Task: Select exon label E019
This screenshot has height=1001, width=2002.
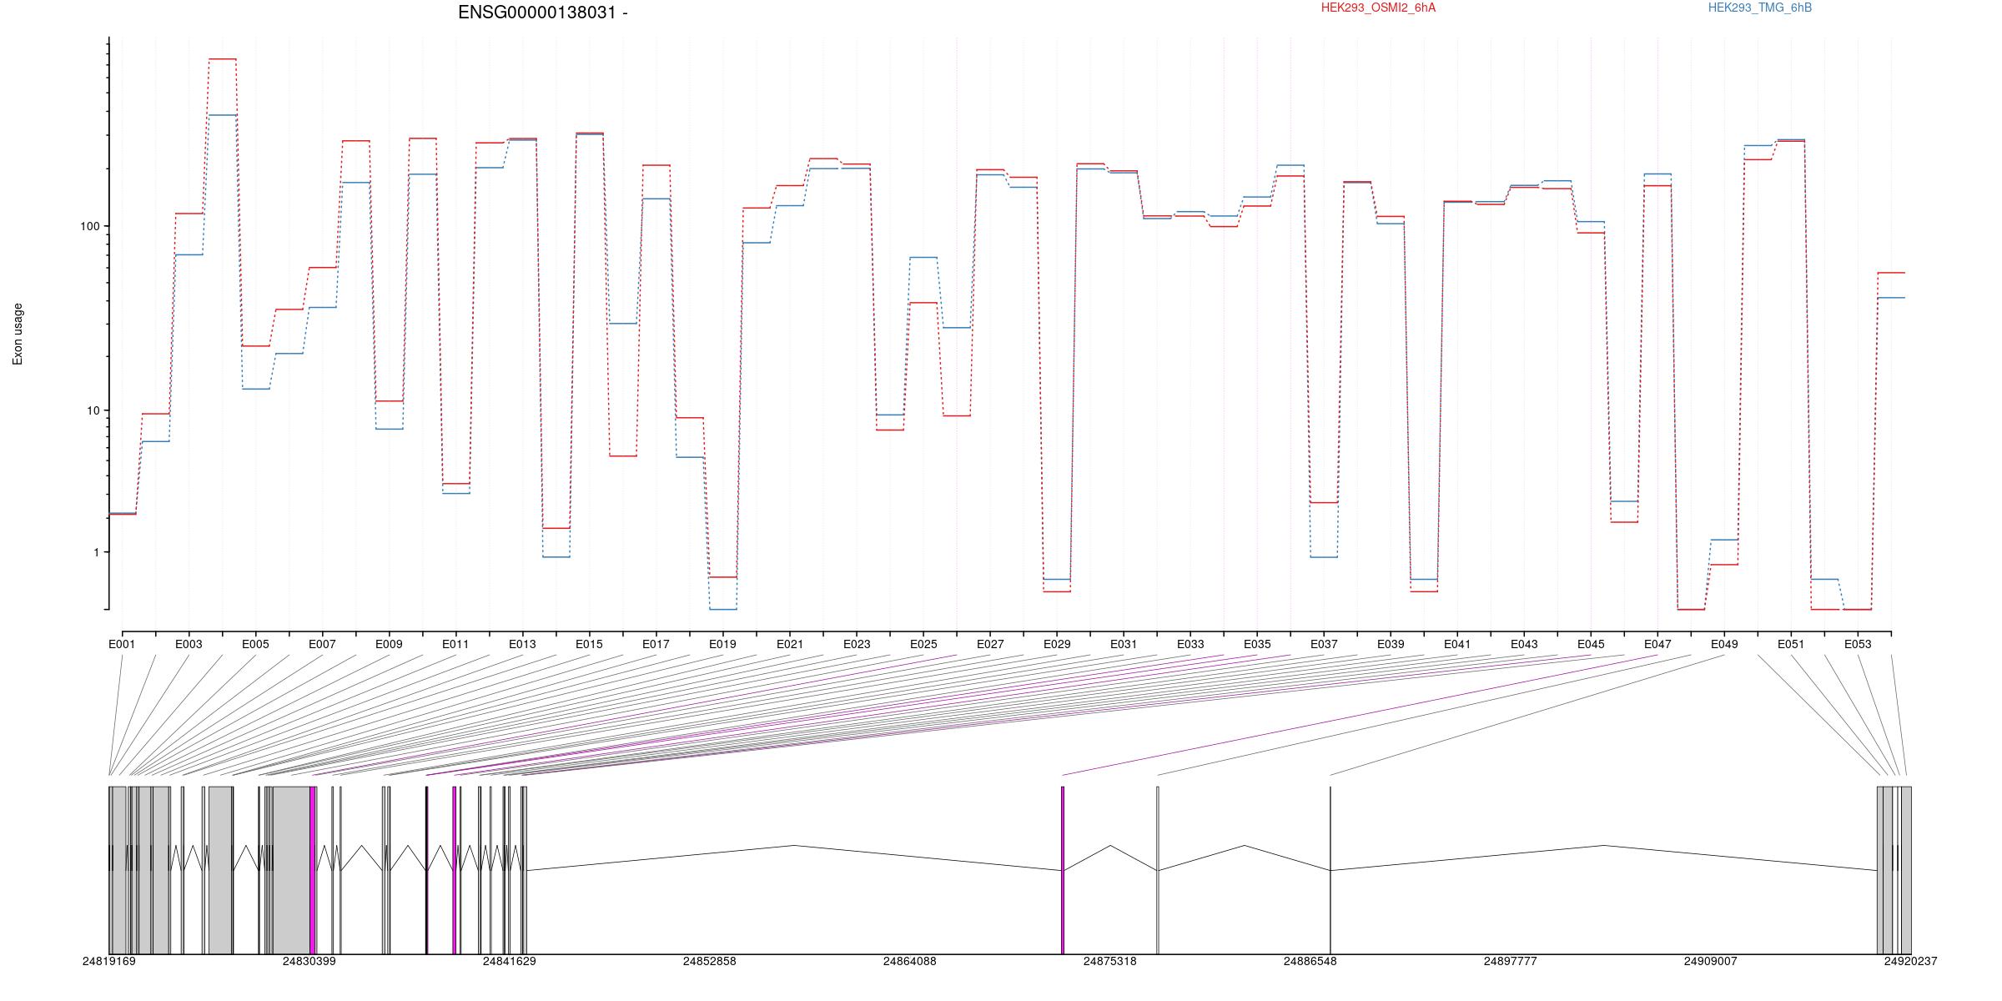Action: point(722,644)
